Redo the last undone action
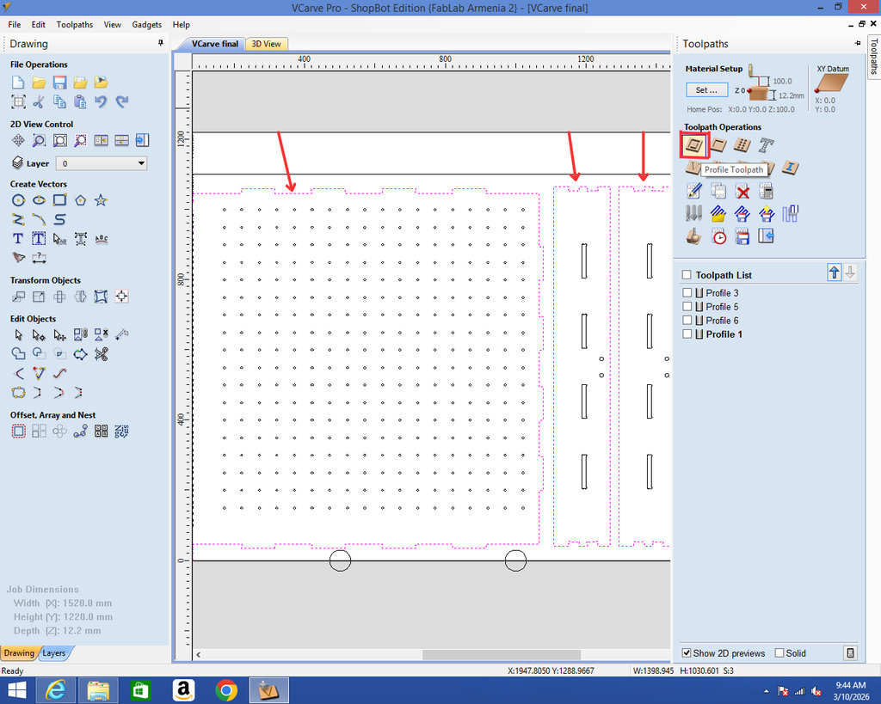This screenshot has width=881, height=704. tap(122, 101)
